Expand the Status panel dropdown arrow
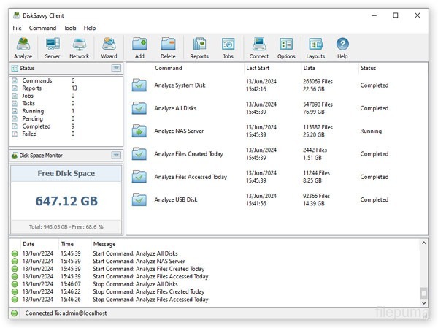438x328 pixels. [x=116, y=68]
